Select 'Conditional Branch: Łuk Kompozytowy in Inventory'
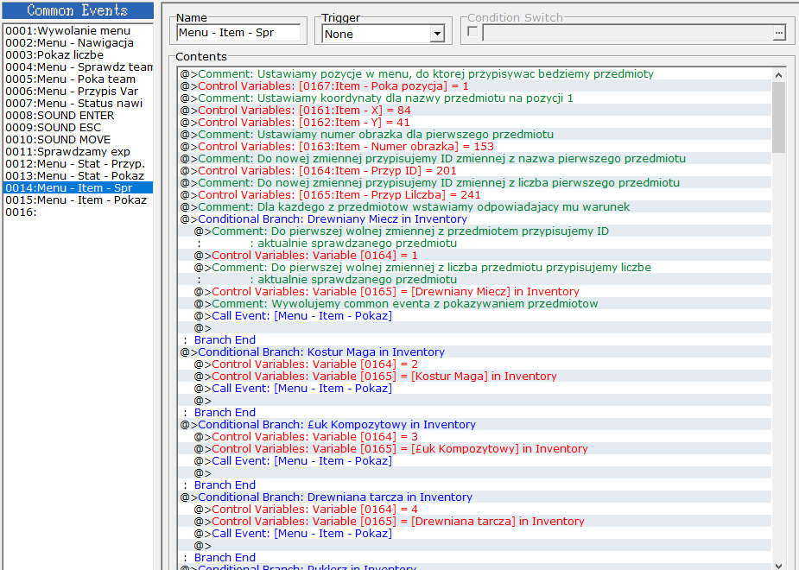 pyautogui.click(x=475, y=425)
